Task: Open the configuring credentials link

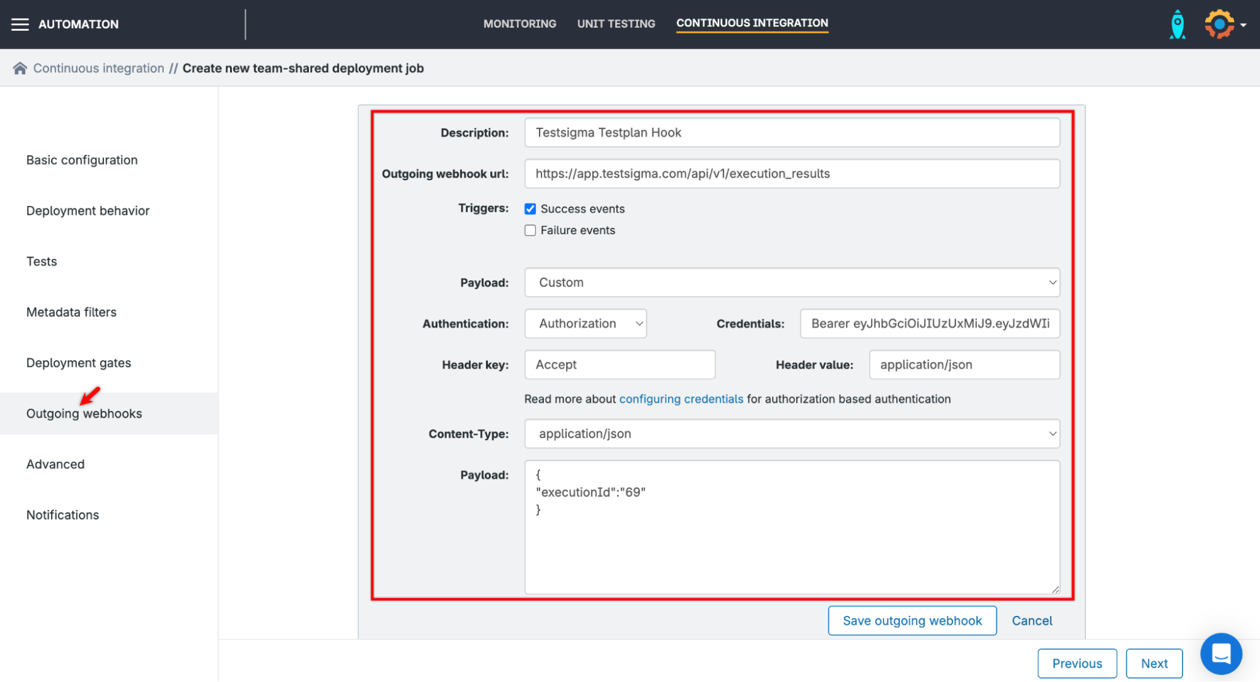Action: pyautogui.click(x=681, y=399)
